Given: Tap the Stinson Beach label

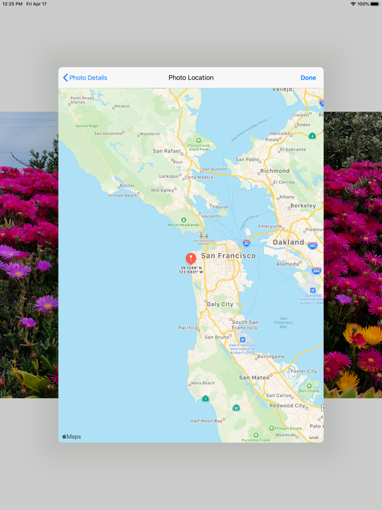Looking at the screenshot, I should (123, 195).
